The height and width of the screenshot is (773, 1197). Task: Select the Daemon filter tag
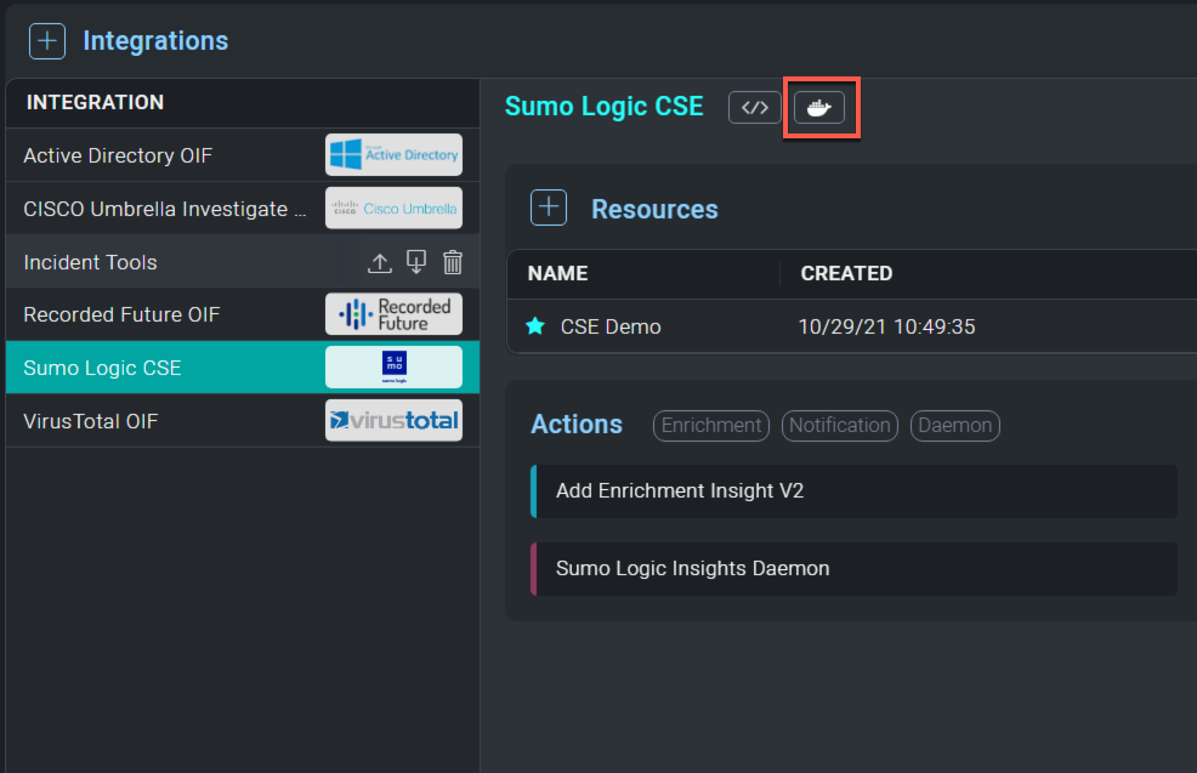(x=954, y=425)
